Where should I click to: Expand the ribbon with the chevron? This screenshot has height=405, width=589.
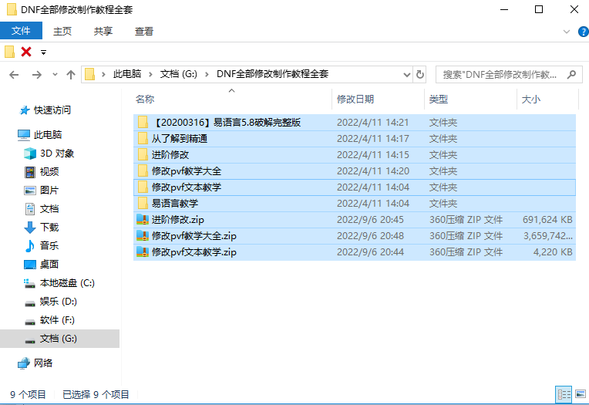pos(567,32)
